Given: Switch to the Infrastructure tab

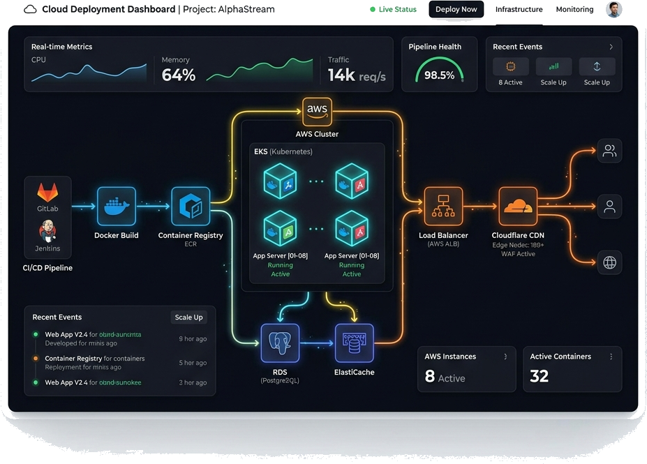Looking at the screenshot, I should (x=519, y=9).
